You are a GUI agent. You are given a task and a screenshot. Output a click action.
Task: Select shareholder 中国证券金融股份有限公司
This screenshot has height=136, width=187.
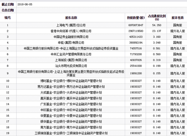click(71, 37)
